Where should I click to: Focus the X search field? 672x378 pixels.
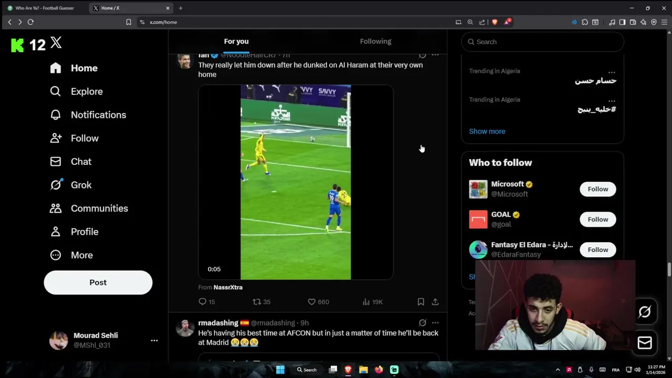[x=542, y=42]
